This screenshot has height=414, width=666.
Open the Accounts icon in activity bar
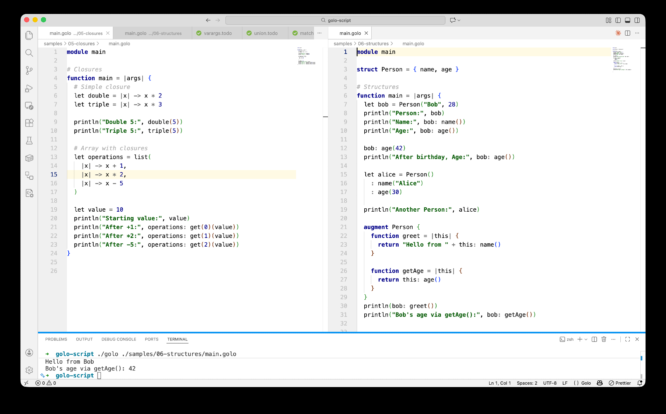coord(29,352)
